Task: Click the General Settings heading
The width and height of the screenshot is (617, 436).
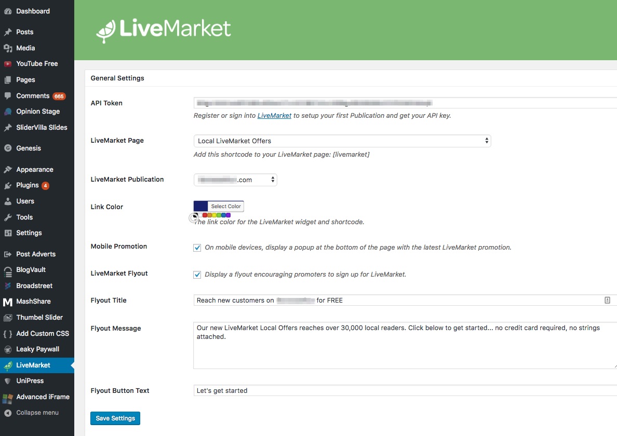Action: pyautogui.click(x=117, y=78)
